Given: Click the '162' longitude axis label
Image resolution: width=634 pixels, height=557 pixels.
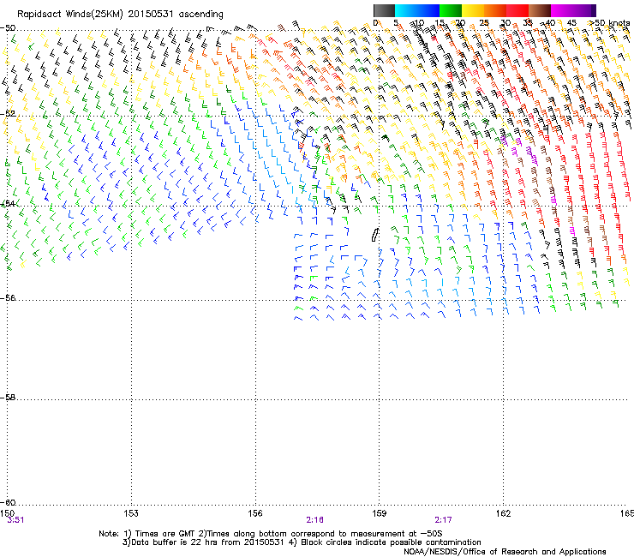Looking at the screenshot, I should pos(503,513).
